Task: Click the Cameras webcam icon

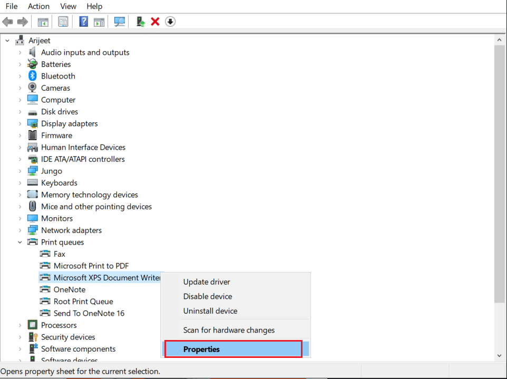Action: (32, 88)
